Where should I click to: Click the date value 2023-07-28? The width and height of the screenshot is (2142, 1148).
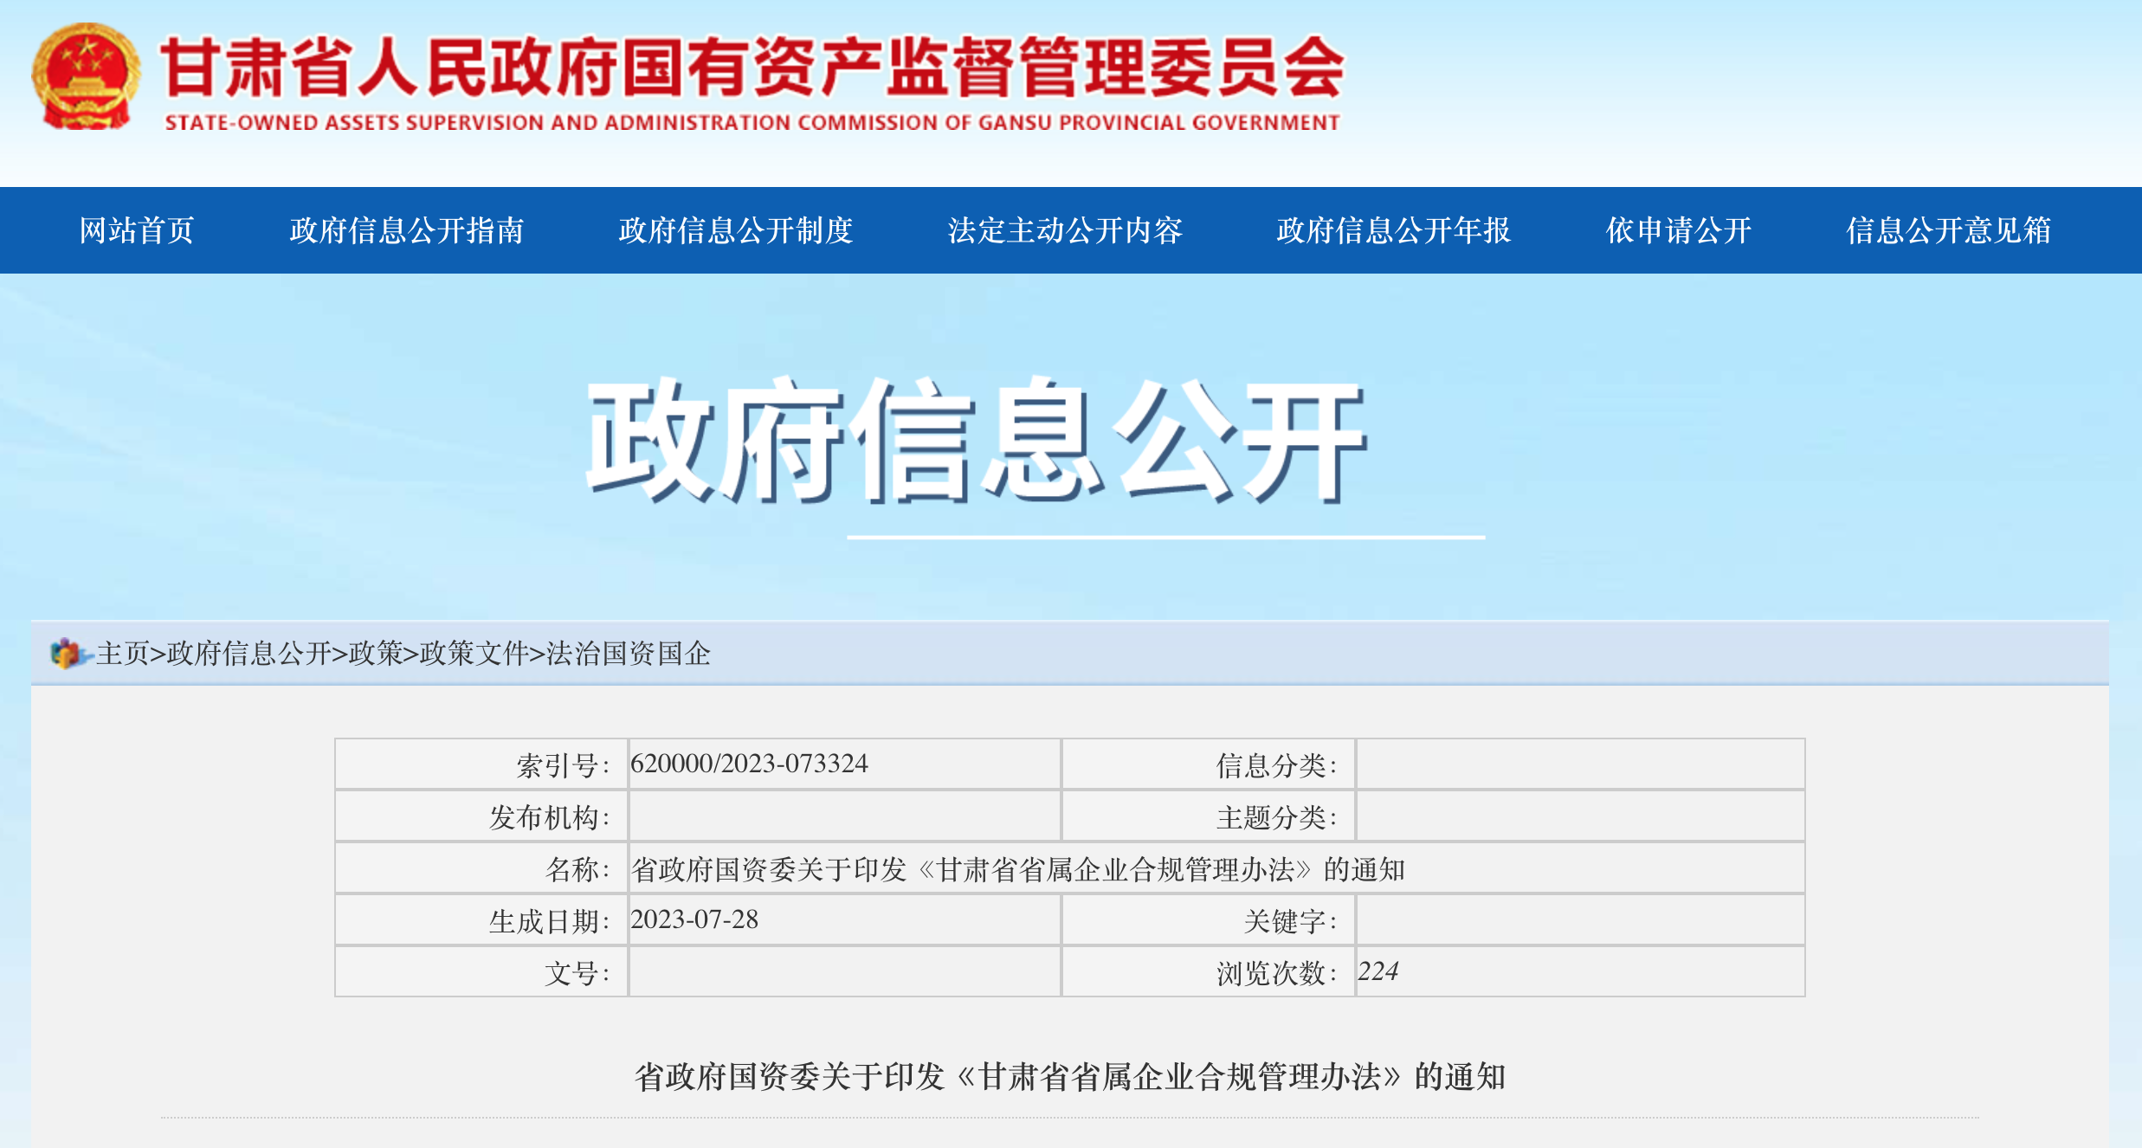tap(694, 919)
